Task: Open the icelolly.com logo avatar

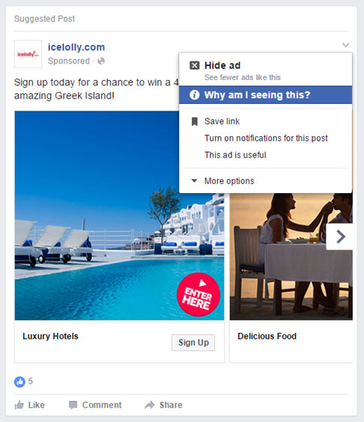Action: pos(28,54)
